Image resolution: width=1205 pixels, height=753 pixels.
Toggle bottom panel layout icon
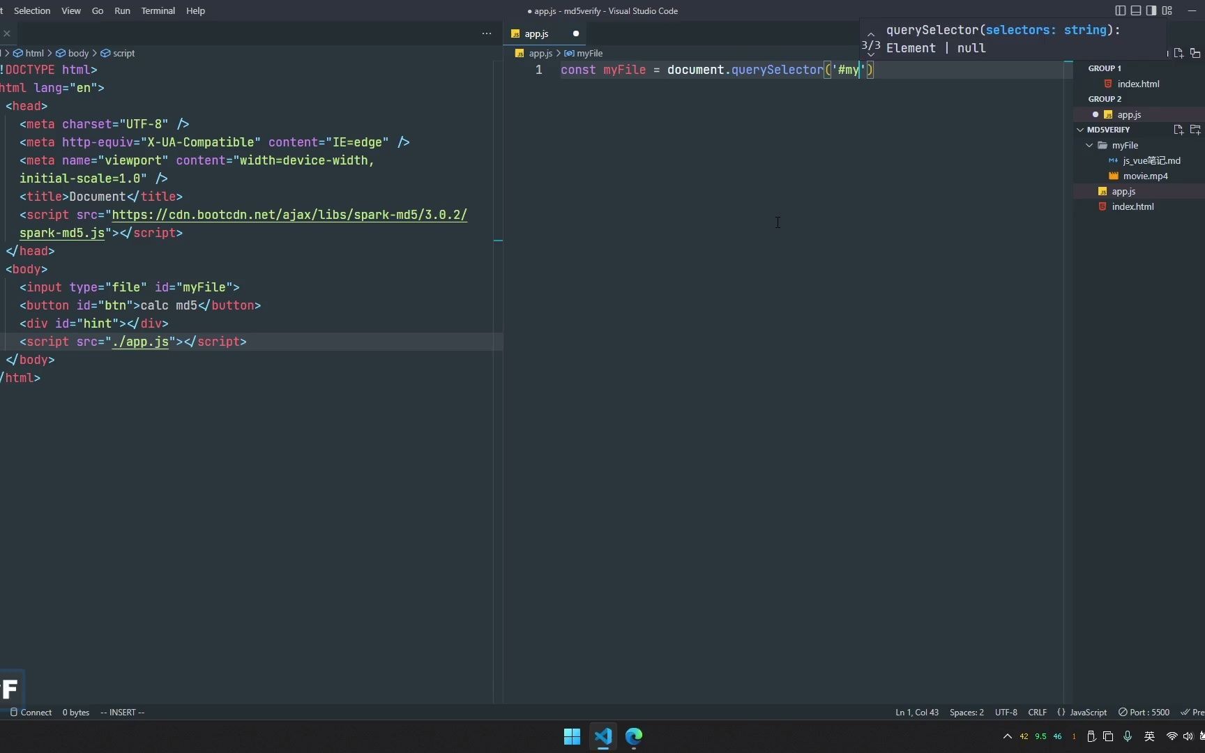pyautogui.click(x=1135, y=10)
